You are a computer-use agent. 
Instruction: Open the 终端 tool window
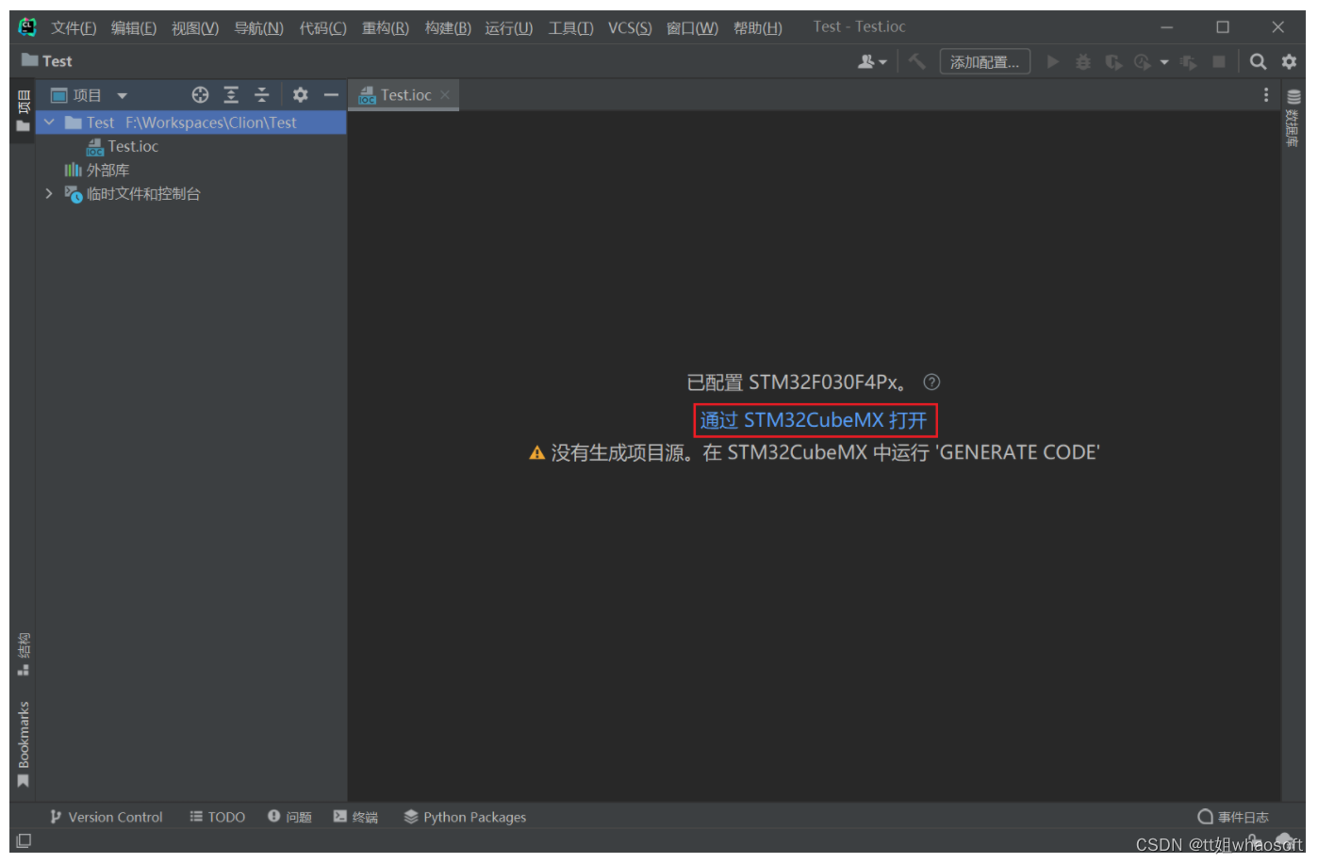point(355,818)
